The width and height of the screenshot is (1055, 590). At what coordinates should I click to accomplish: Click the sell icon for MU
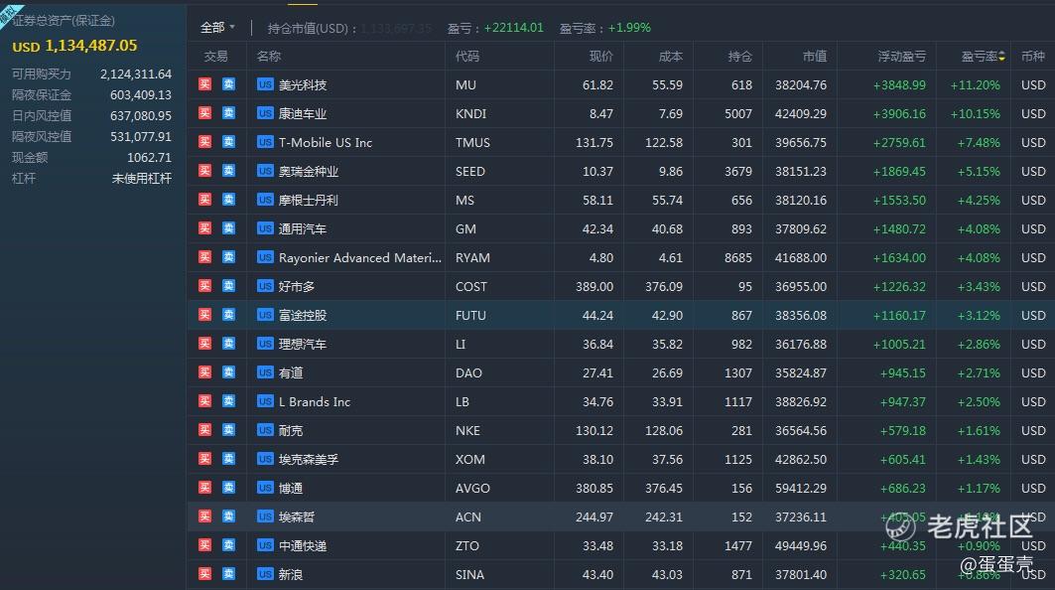point(228,84)
